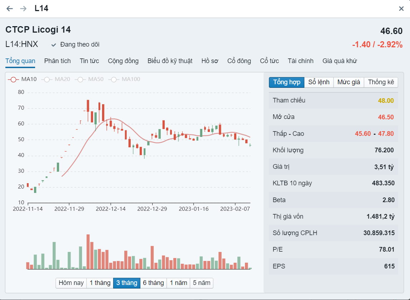Switch to Mức giá view
Screen dimensions: 410x300
pos(348,82)
